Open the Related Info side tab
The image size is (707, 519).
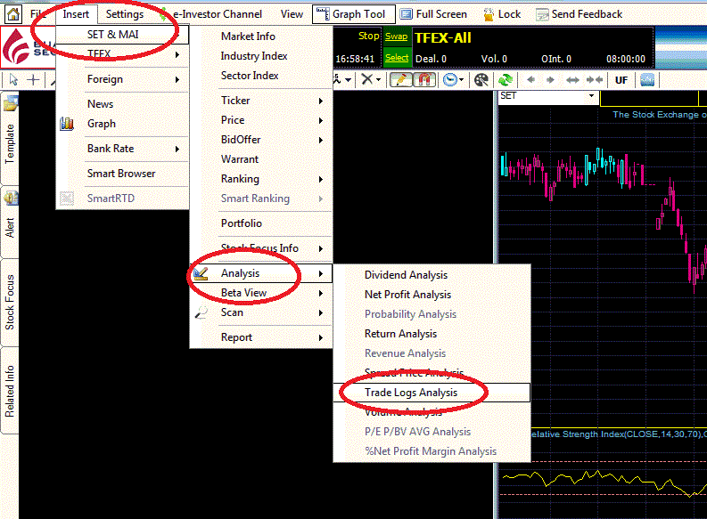click(x=10, y=391)
